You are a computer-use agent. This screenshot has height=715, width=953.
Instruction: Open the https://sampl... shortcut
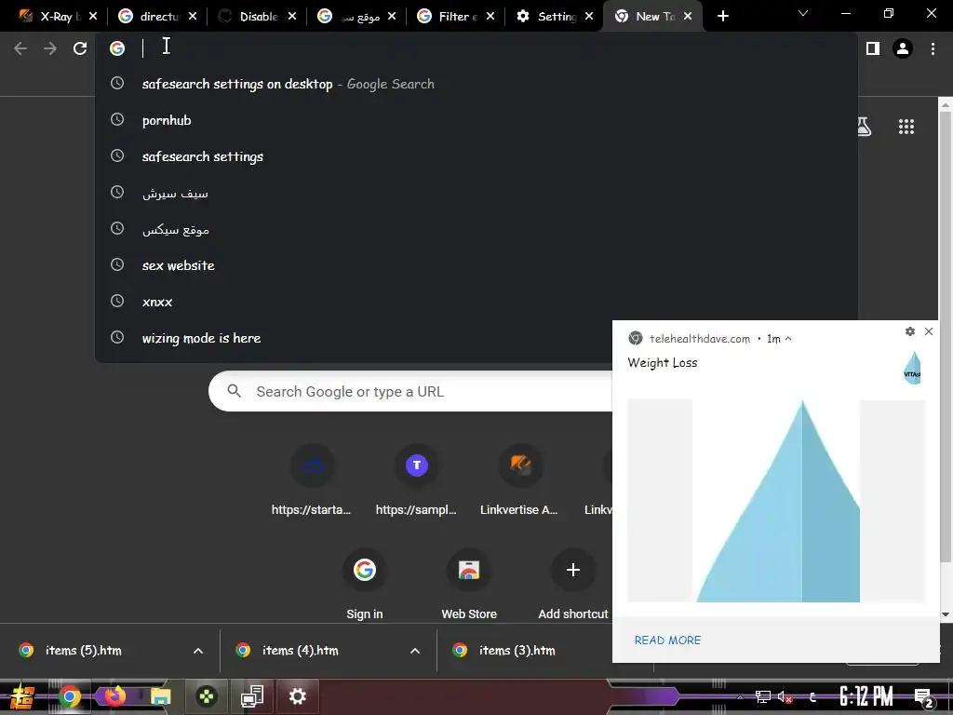pyautogui.click(x=416, y=479)
